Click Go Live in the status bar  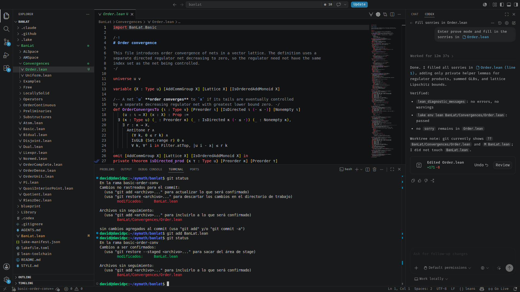click(x=499, y=289)
